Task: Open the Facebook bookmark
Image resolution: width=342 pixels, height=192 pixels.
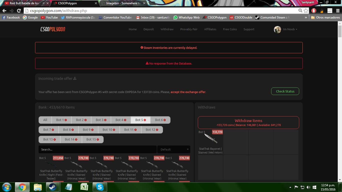Action: (11, 17)
